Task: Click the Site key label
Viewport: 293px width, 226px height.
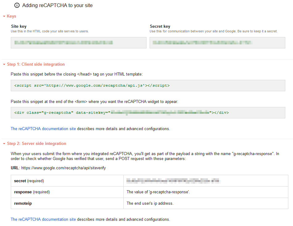Action: [x=19, y=27]
